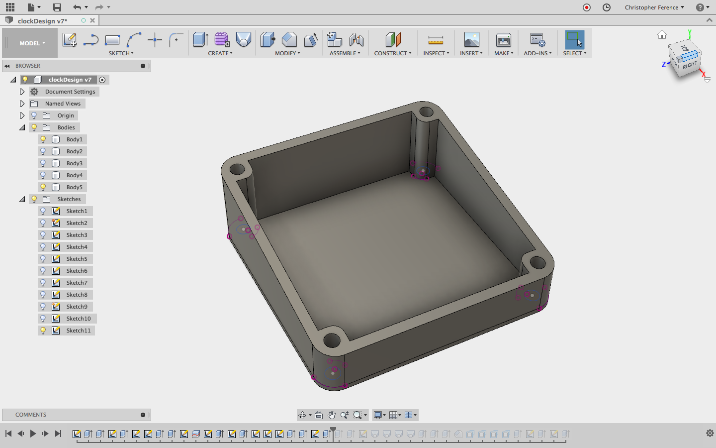Select Sketch10 in the browser
716x448 pixels.
[x=79, y=319]
